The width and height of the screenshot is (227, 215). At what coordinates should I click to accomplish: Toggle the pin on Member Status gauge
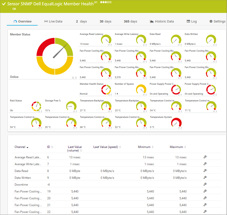tap(76, 78)
